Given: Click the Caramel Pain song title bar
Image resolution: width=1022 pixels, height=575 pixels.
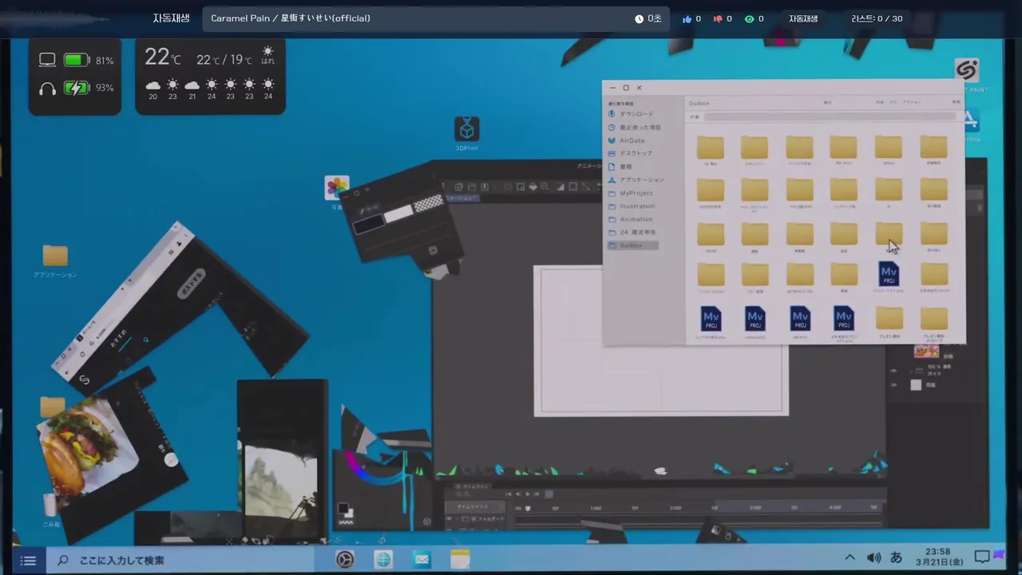Looking at the screenshot, I should pos(436,18).
